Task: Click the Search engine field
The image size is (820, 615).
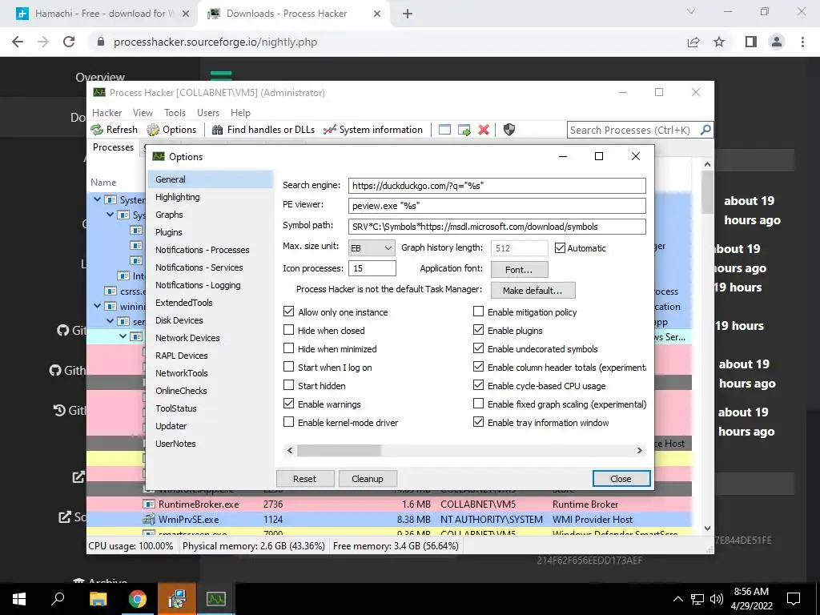Action: pos(496,186)
